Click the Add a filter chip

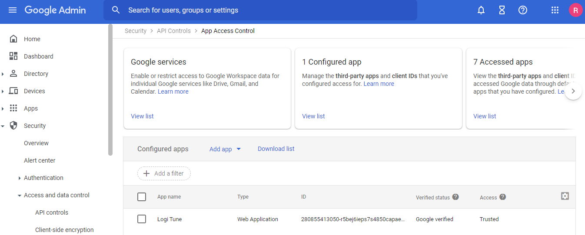164,173
